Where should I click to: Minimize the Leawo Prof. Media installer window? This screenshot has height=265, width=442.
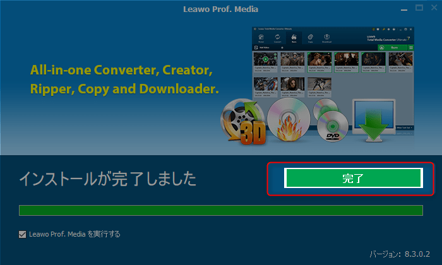pos(404,9)
